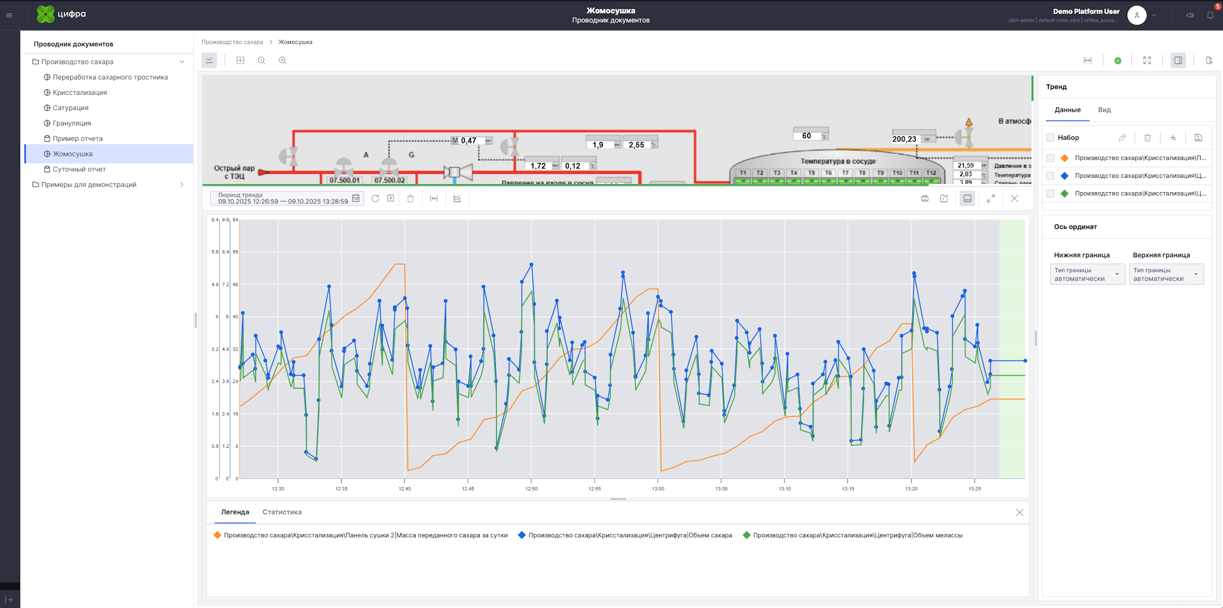Delete trend using trash icon in trend toolbar
The height and width of the screenshot is (608, 1223).
(410, 198)
